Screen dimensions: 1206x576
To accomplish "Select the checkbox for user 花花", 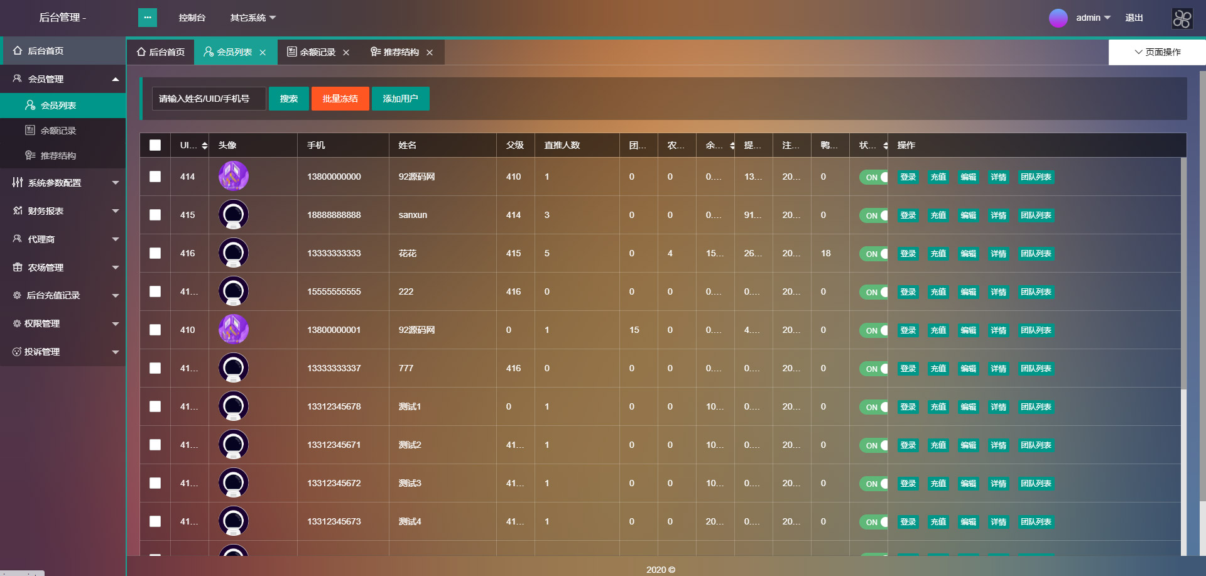I will (x=155, y=253).
